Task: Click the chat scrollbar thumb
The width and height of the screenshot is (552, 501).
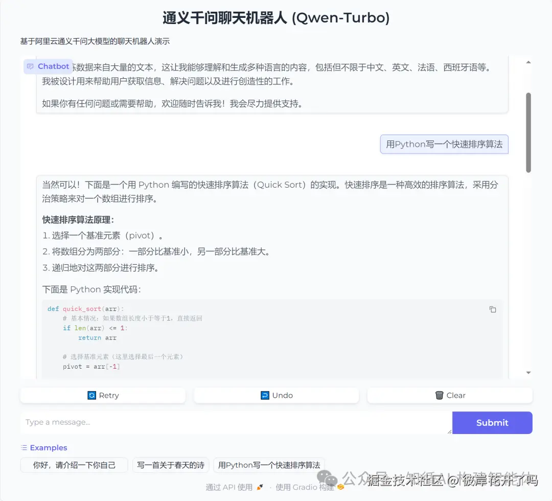Action: (x=528, y=133)
